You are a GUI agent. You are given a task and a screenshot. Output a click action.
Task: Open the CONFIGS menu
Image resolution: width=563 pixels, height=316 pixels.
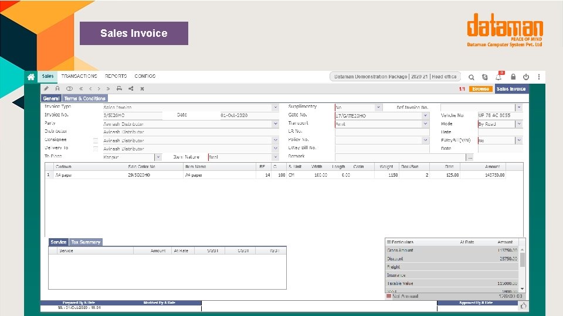coord(145,76)
